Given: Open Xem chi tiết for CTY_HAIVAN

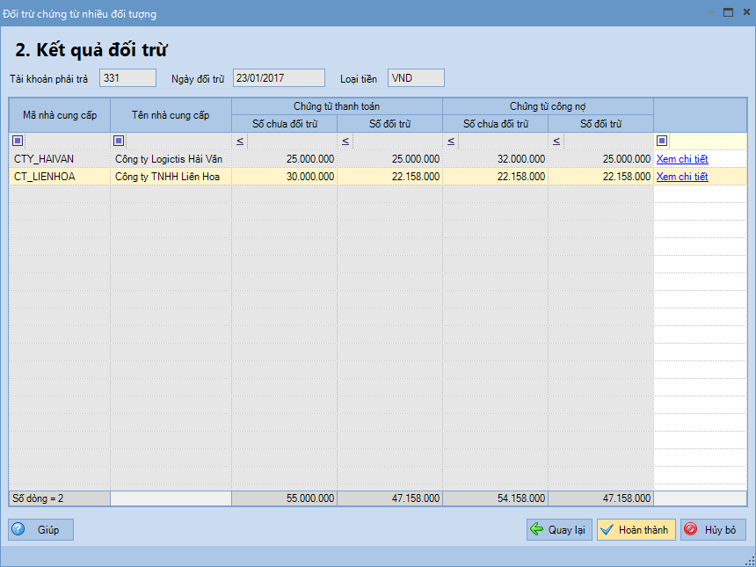Looking at the screenshot, I should 682,159.
